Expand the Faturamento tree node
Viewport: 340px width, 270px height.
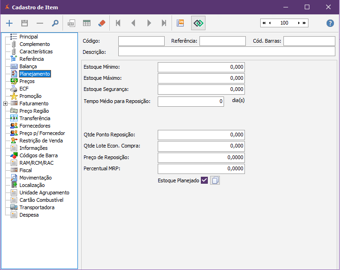click(5, 103)
